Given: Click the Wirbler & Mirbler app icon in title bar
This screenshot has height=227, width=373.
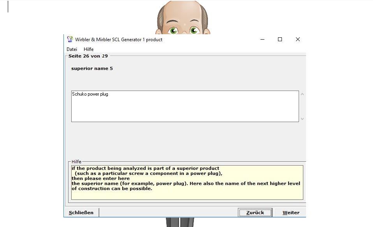Looking at the screenshot, I should [x=70, y=39].
